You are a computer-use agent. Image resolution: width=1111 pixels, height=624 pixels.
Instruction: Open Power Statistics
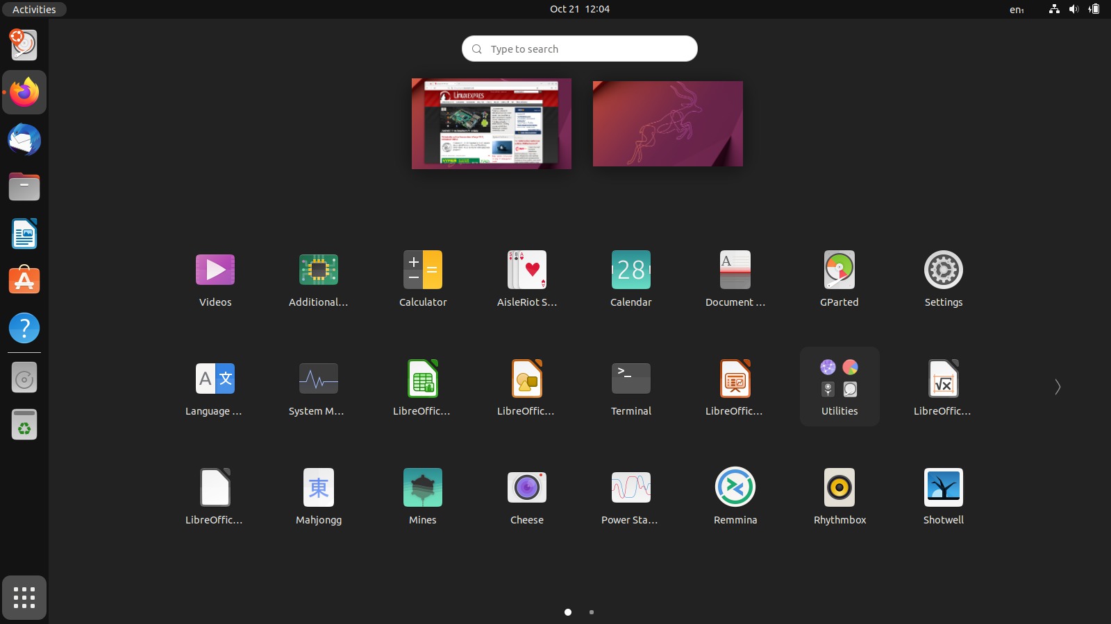coord(631,496)
